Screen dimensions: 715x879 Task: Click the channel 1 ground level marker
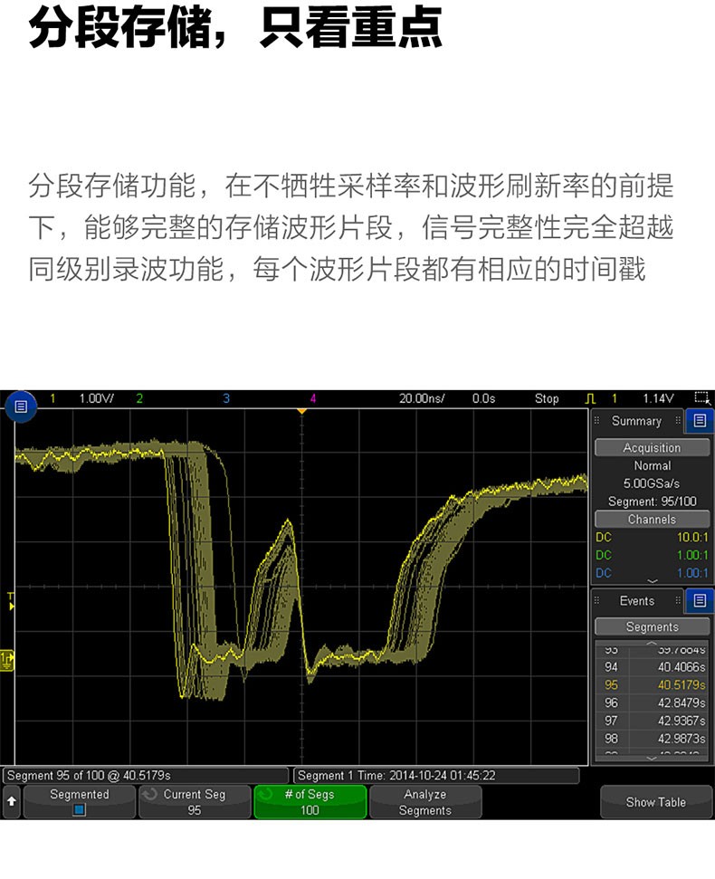click(6, 660)
